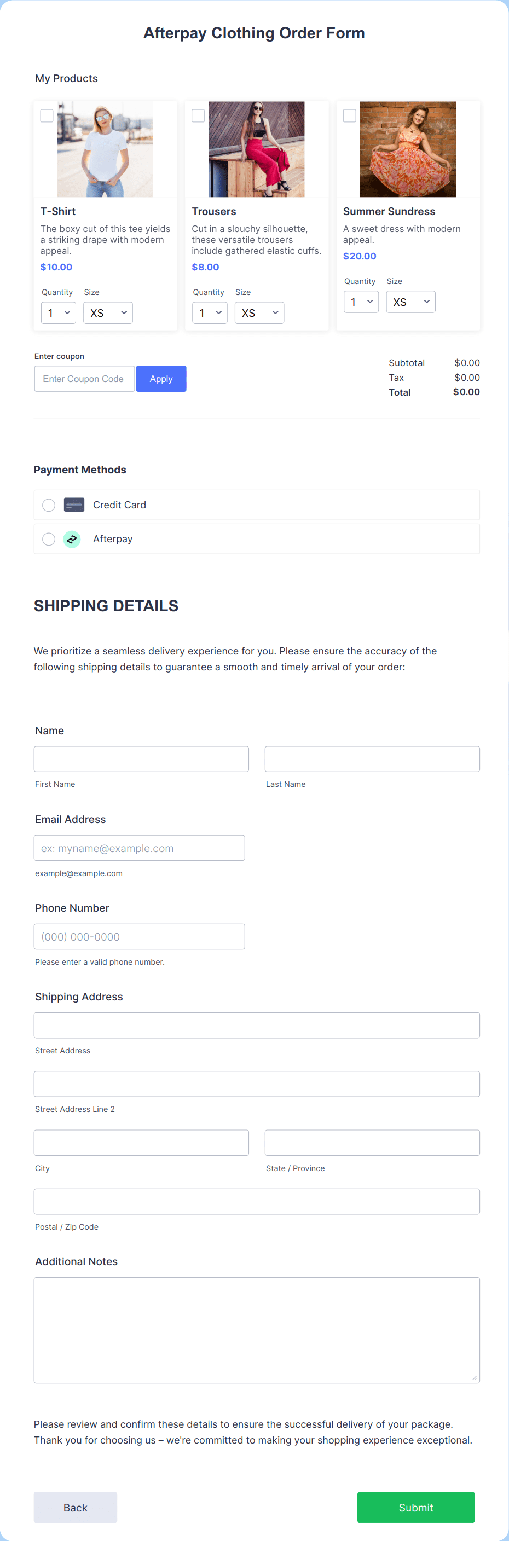Image resolution: width=509 pixels, height=1541 pixels.
Task: Open the T-Shirt size dropdown
Action: coord(108,312)
